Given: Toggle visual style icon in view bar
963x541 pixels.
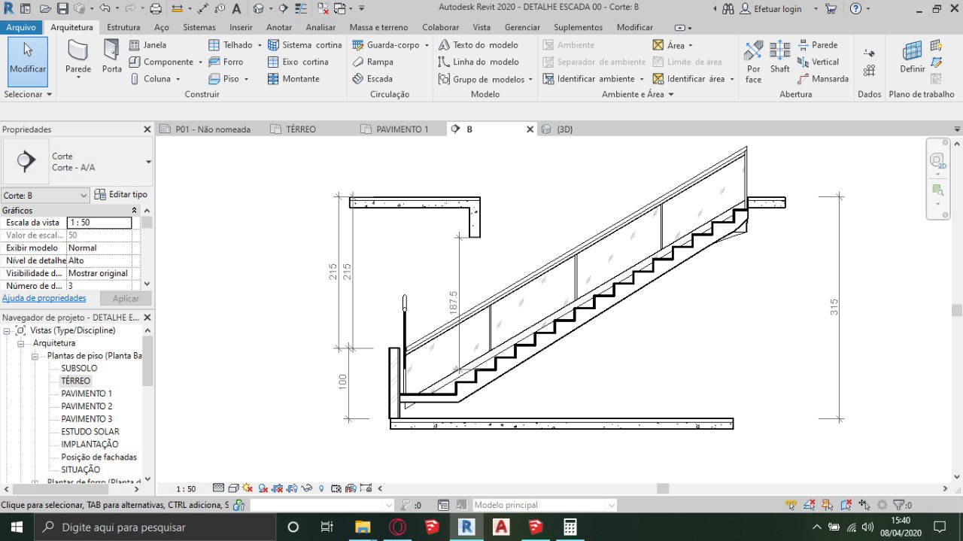Looking at the screenshot, I should [233, 488].
